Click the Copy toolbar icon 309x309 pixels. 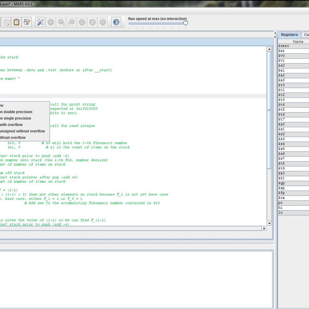pos(6,22)
